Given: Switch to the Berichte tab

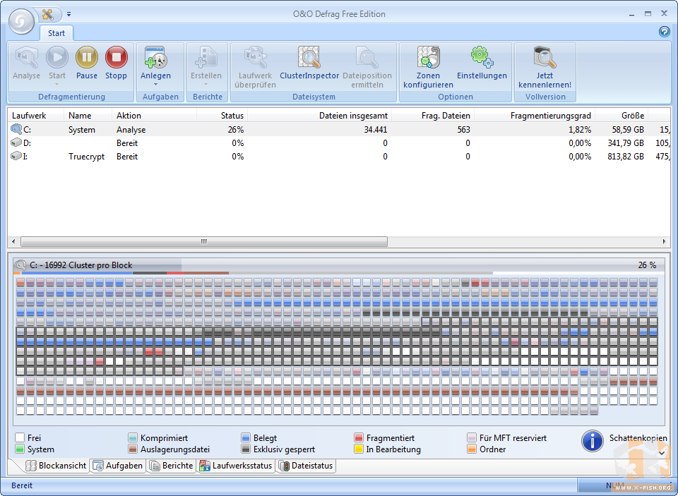Looking at the screenshot, I should click(x=172, y=466).
